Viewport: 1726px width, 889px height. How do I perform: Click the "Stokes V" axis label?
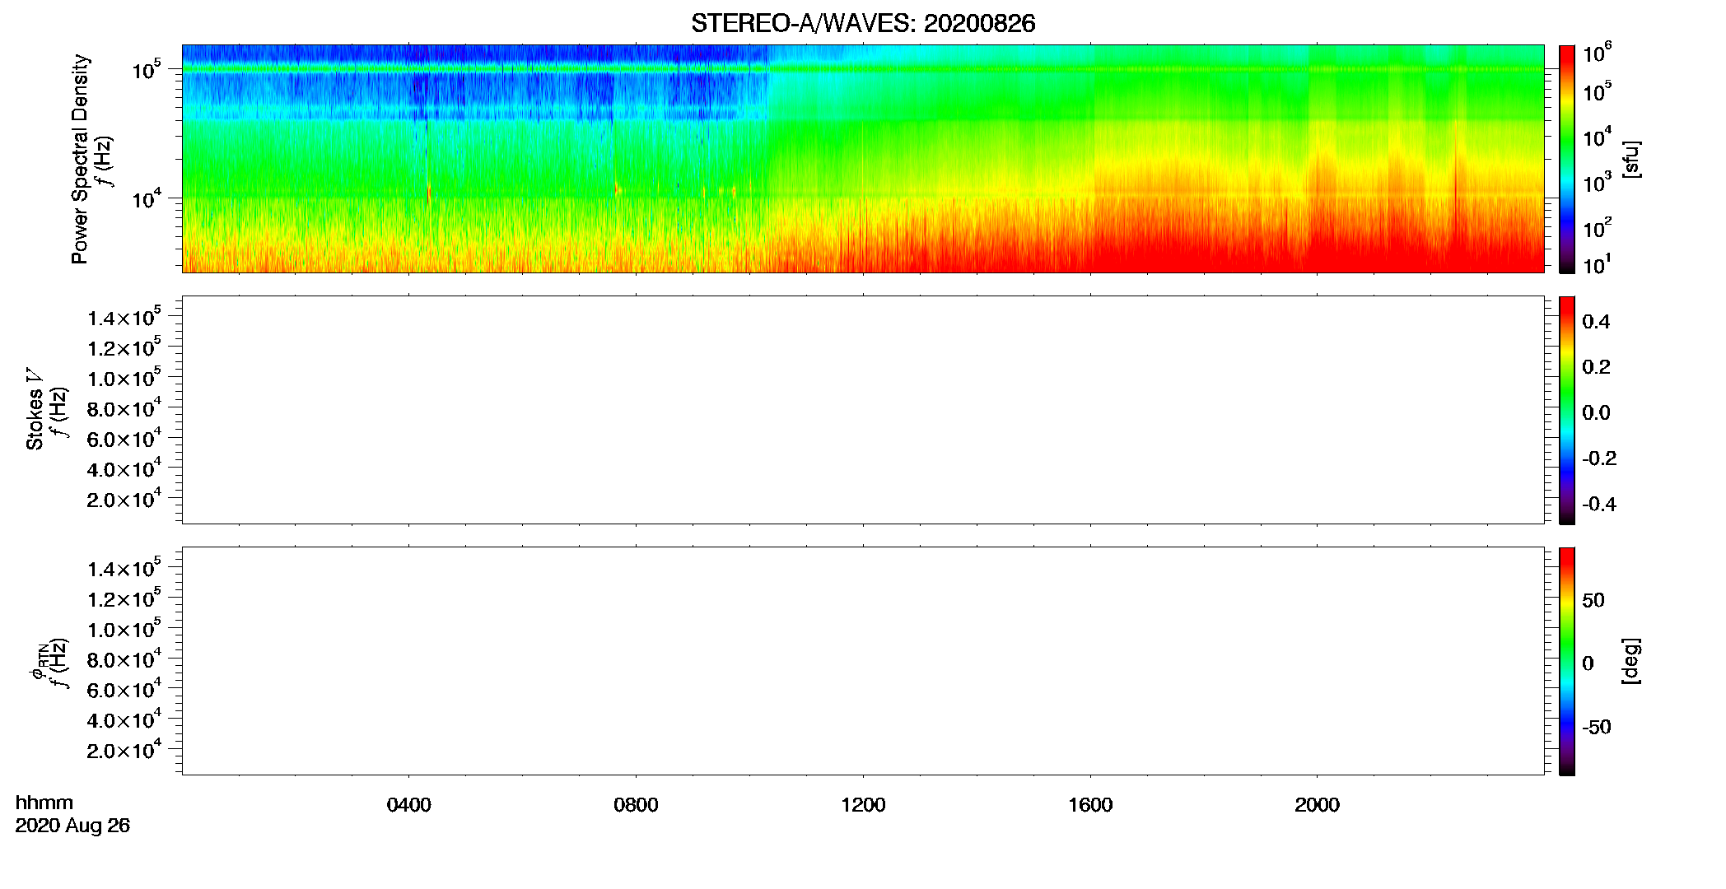pos(35,409)
